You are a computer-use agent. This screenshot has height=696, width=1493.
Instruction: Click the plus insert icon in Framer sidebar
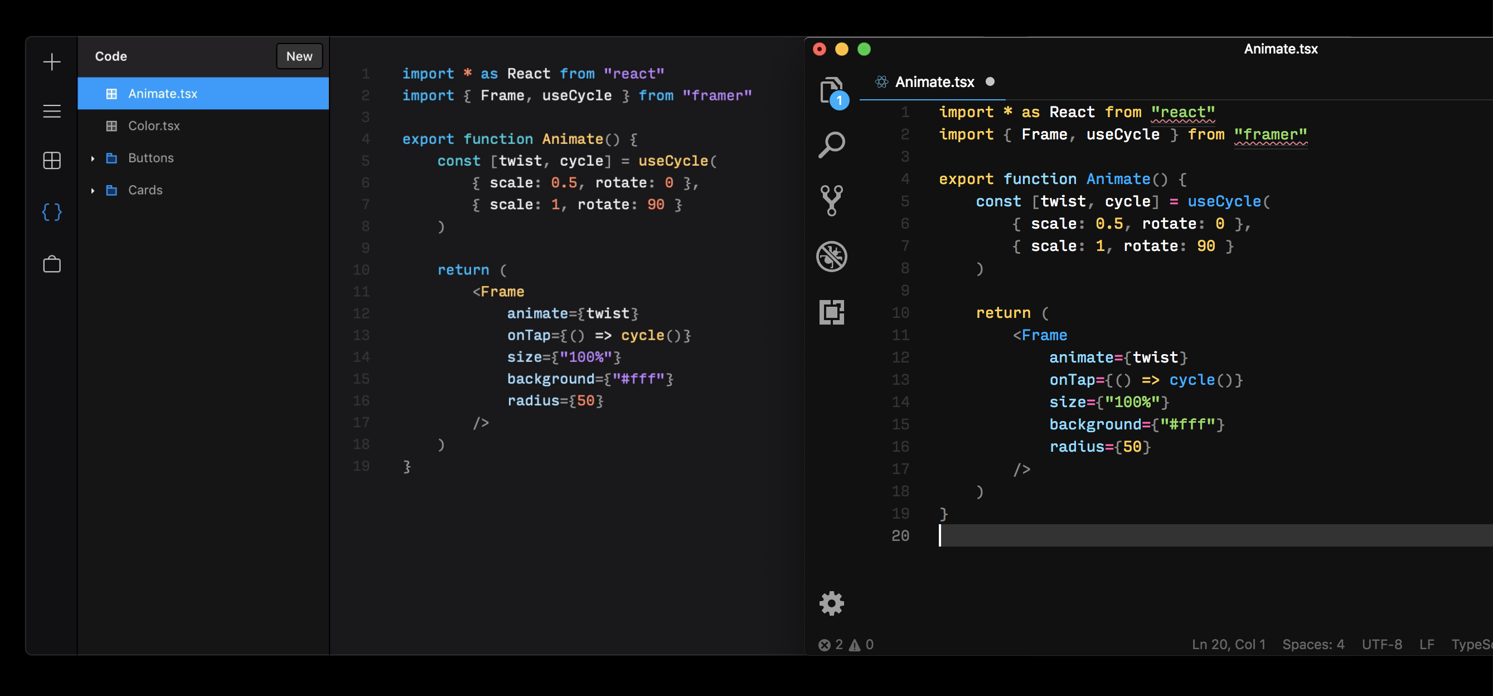[52, 62]
